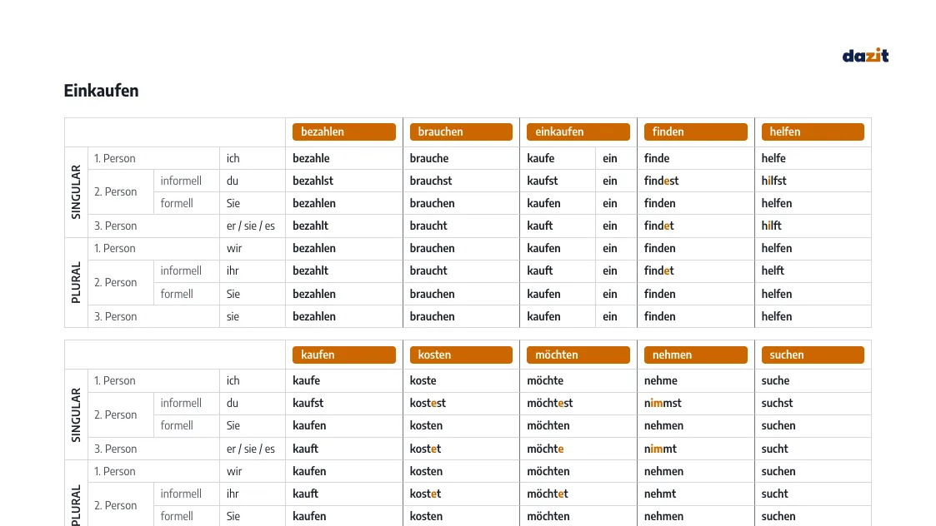Select the nehmen verb header

(x=695, y=355)
